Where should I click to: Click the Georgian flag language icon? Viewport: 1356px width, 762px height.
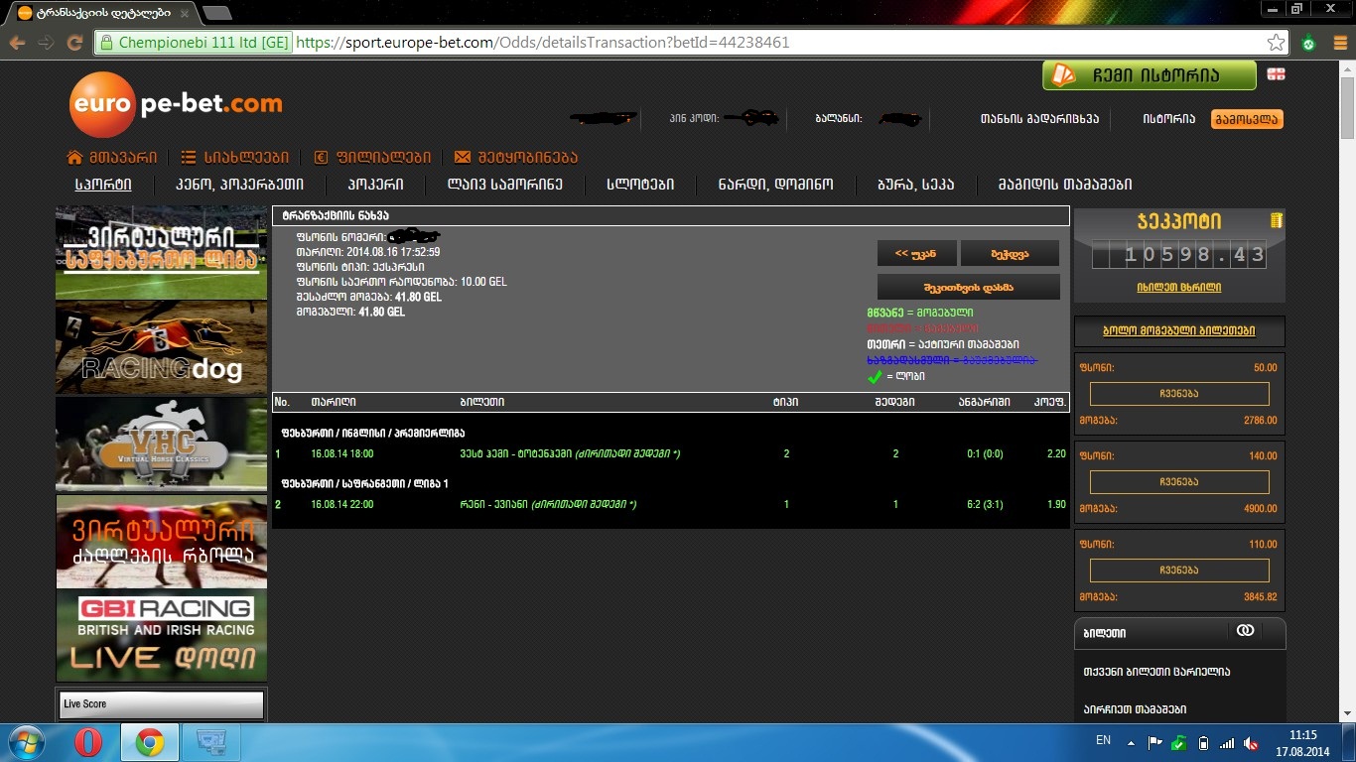pos(1276,74)
